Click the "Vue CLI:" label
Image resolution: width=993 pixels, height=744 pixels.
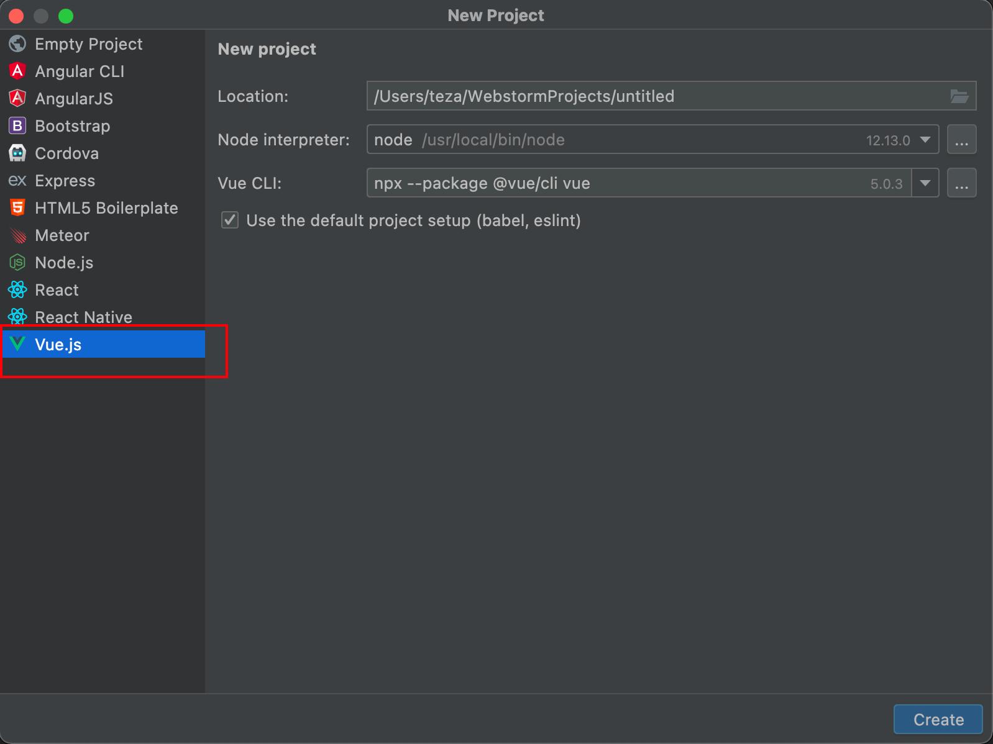pos(249,183)
